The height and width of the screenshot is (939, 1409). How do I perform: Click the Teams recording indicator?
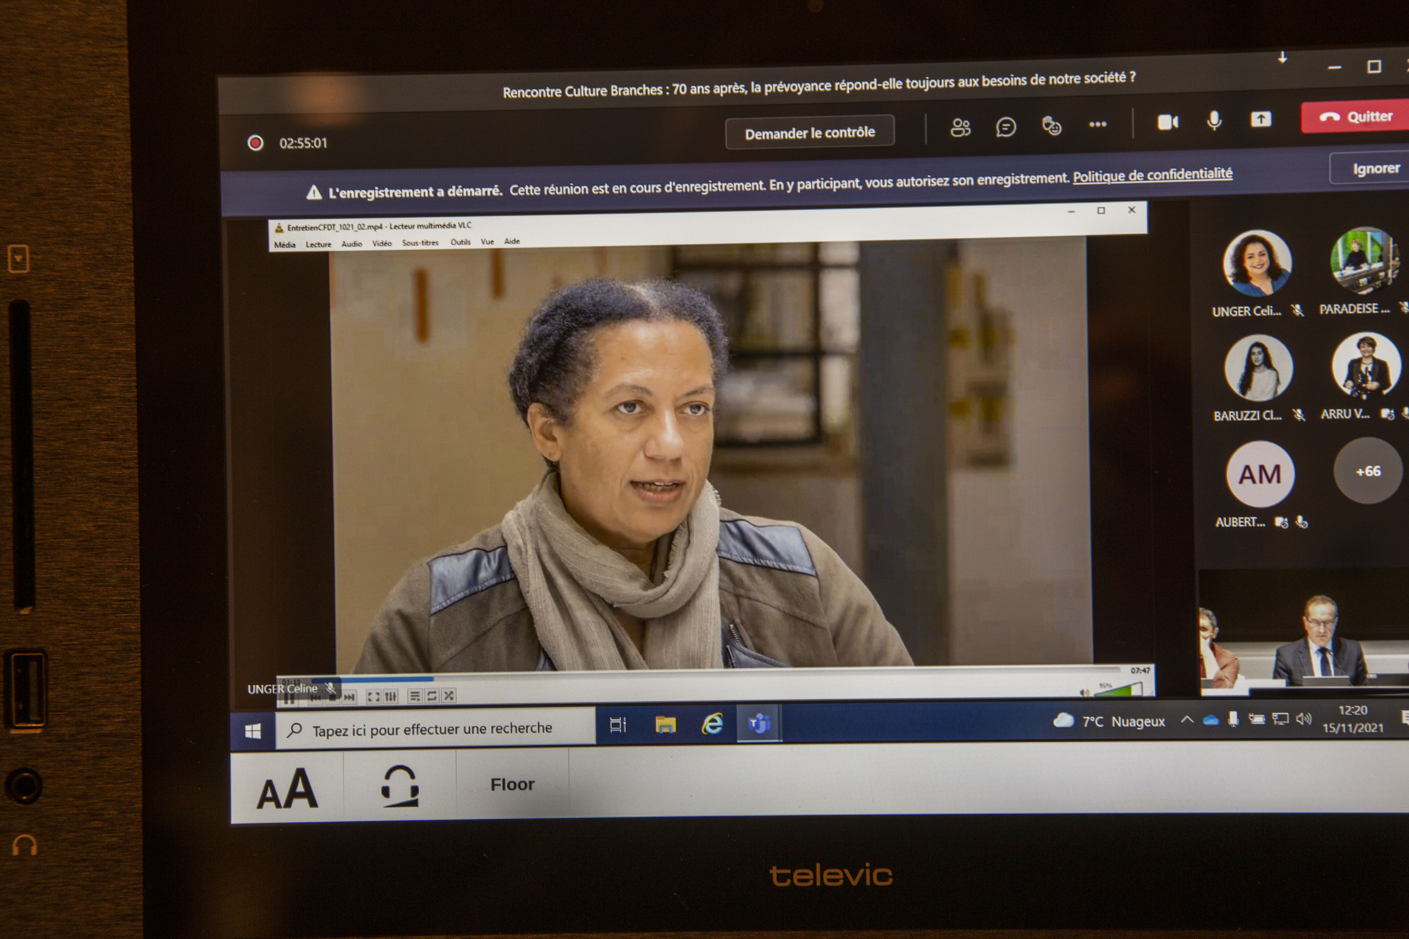(255, 143)
